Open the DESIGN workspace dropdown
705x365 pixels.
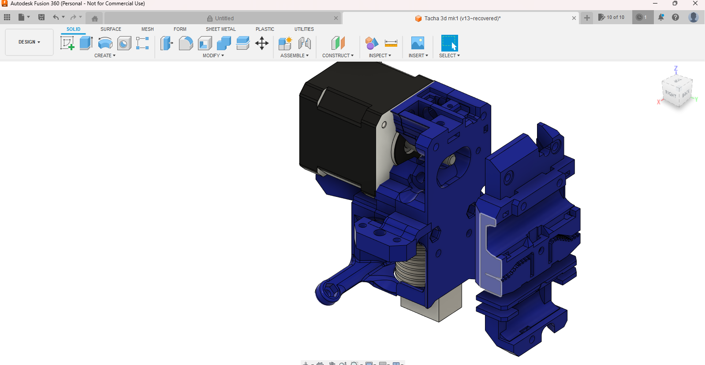(x=29, y=42)
